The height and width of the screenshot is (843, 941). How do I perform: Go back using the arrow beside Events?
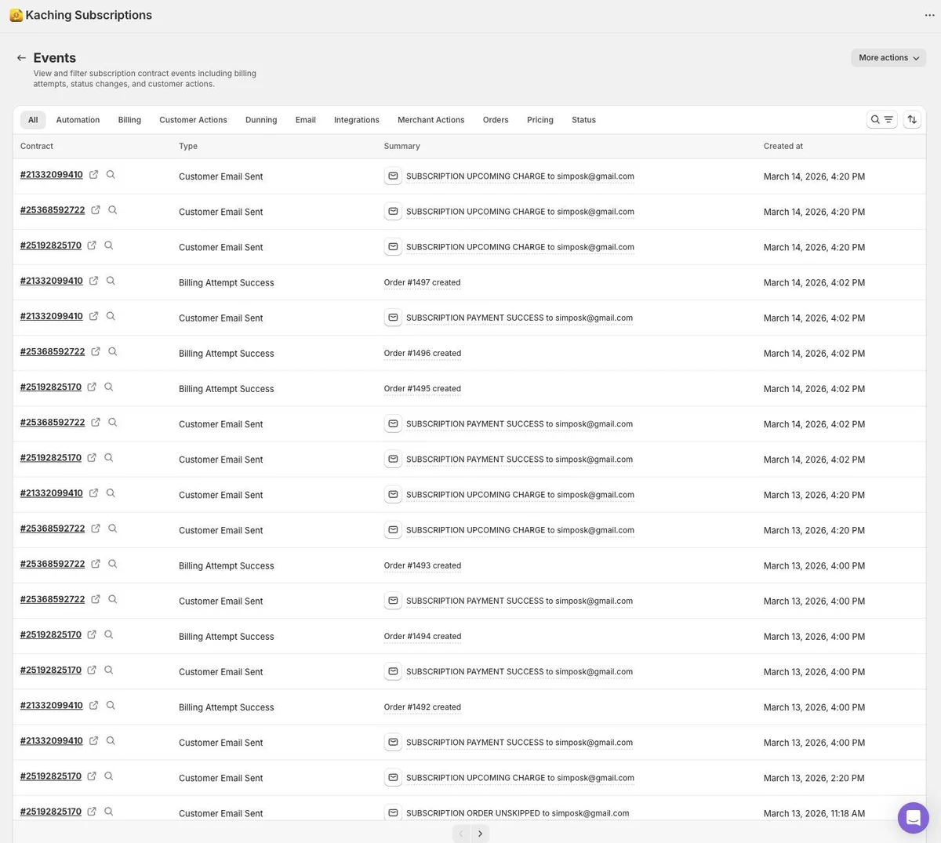coord(21,58)
